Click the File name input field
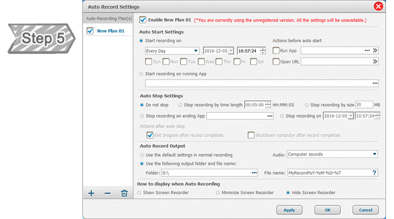The height and width of the screenshot is (219, 394). pos(328,173)
